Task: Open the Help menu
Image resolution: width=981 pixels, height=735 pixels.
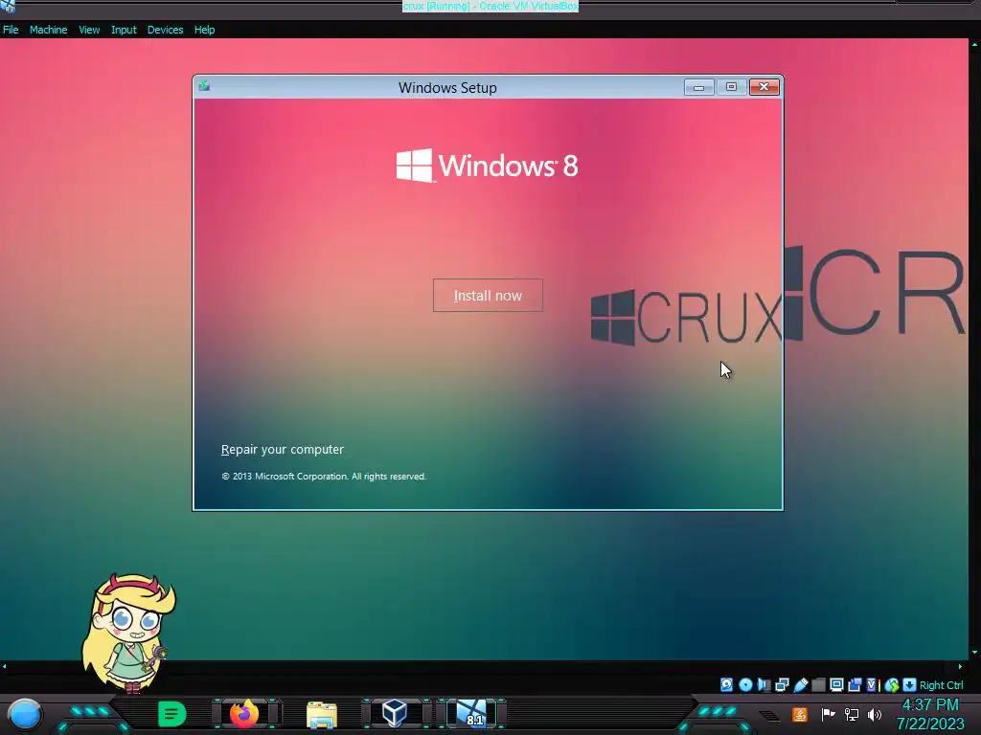Action: 204,30
